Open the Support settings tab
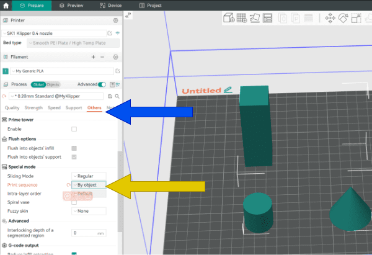This screenshot has height=255, width=372. click(x=74, y=108)
